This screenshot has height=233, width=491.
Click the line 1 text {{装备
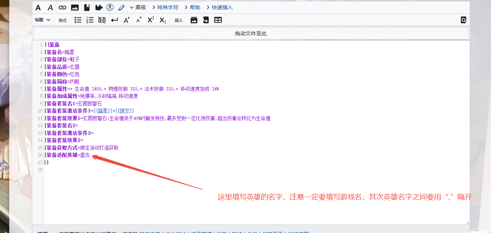pos(52,45)
